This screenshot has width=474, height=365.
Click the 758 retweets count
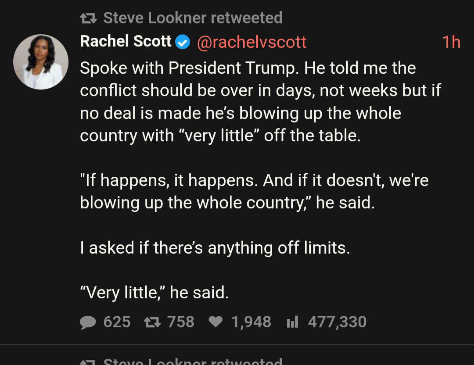coord(180,322)
